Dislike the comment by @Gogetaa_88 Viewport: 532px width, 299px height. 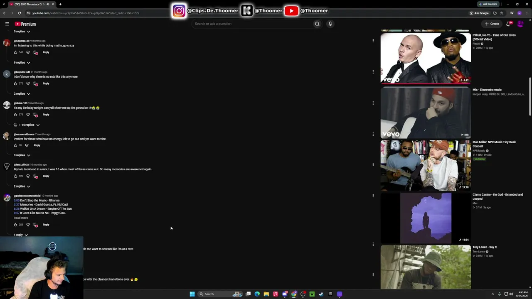coord(28,52)
